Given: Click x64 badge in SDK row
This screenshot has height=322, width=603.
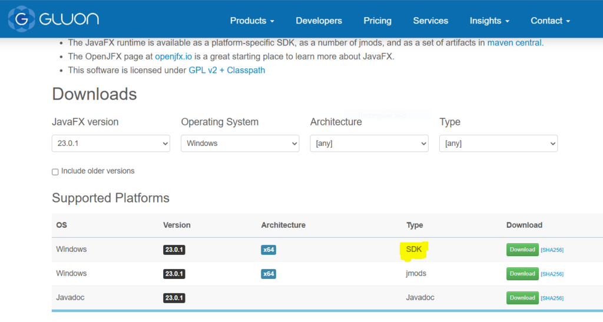Looking at the screenshot, I should point(269,250).
